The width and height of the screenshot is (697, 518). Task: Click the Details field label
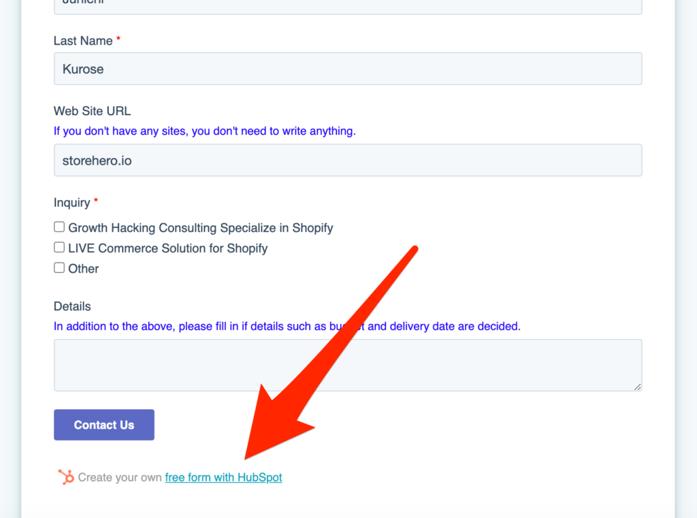coord(72,306)
